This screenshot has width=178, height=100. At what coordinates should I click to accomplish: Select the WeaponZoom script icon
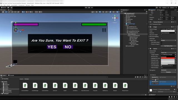coord(125,85)
